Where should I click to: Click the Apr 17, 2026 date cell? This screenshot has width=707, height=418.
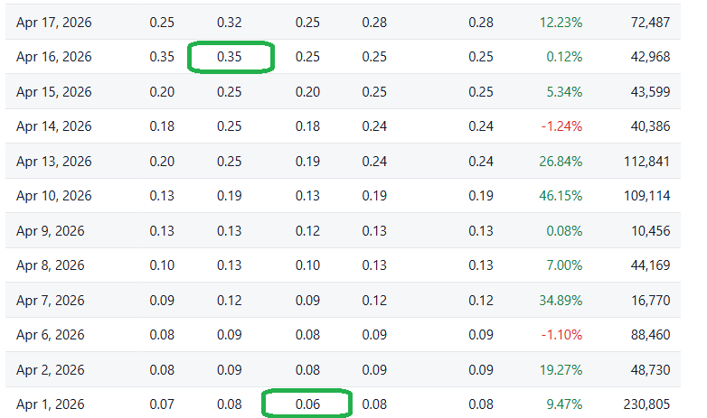tap(53, 22)
